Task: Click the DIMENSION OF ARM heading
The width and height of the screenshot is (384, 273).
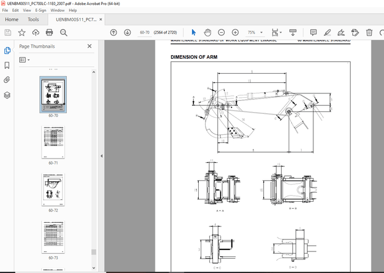Action: [x=194, y=57]
